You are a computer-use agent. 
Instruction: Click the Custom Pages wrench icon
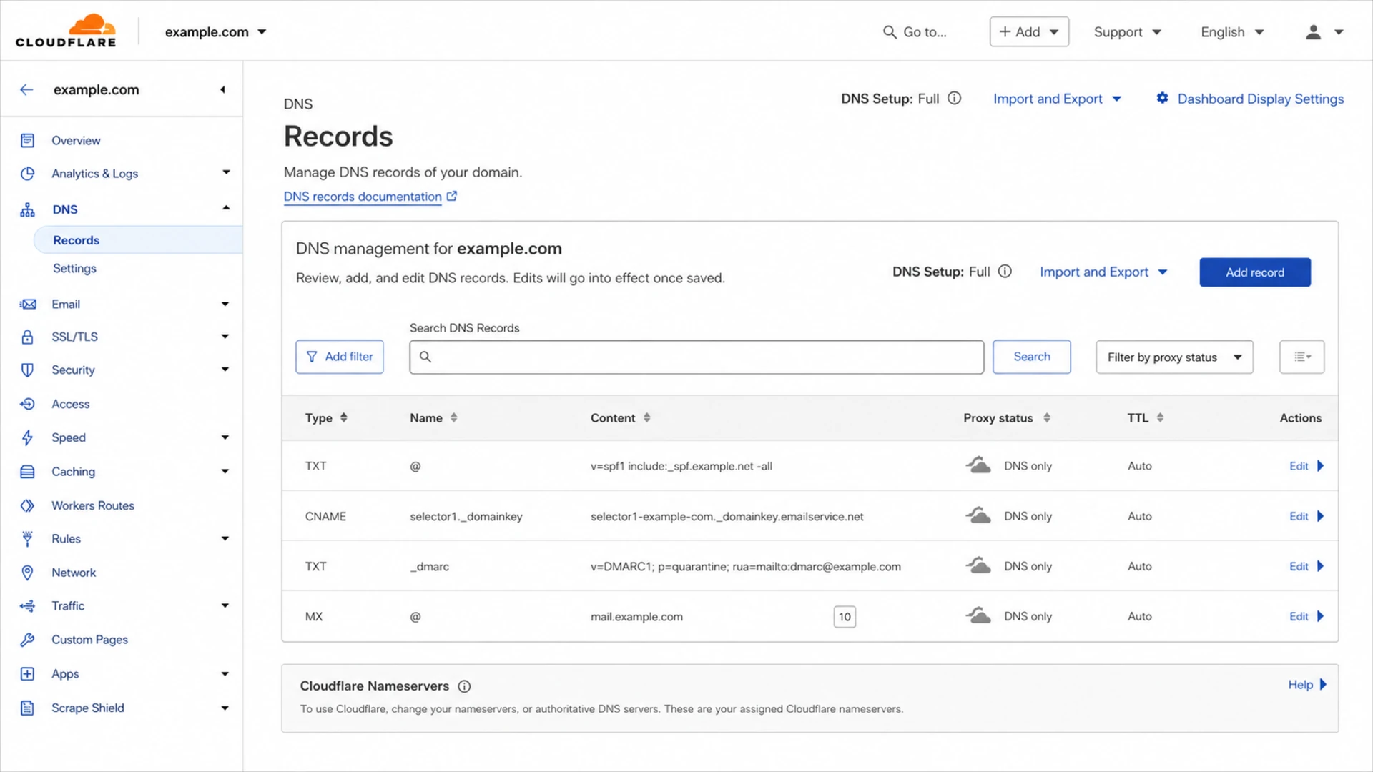27,639
